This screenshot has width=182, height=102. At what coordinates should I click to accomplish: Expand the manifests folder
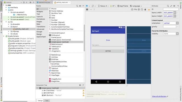tap(6, 7)
